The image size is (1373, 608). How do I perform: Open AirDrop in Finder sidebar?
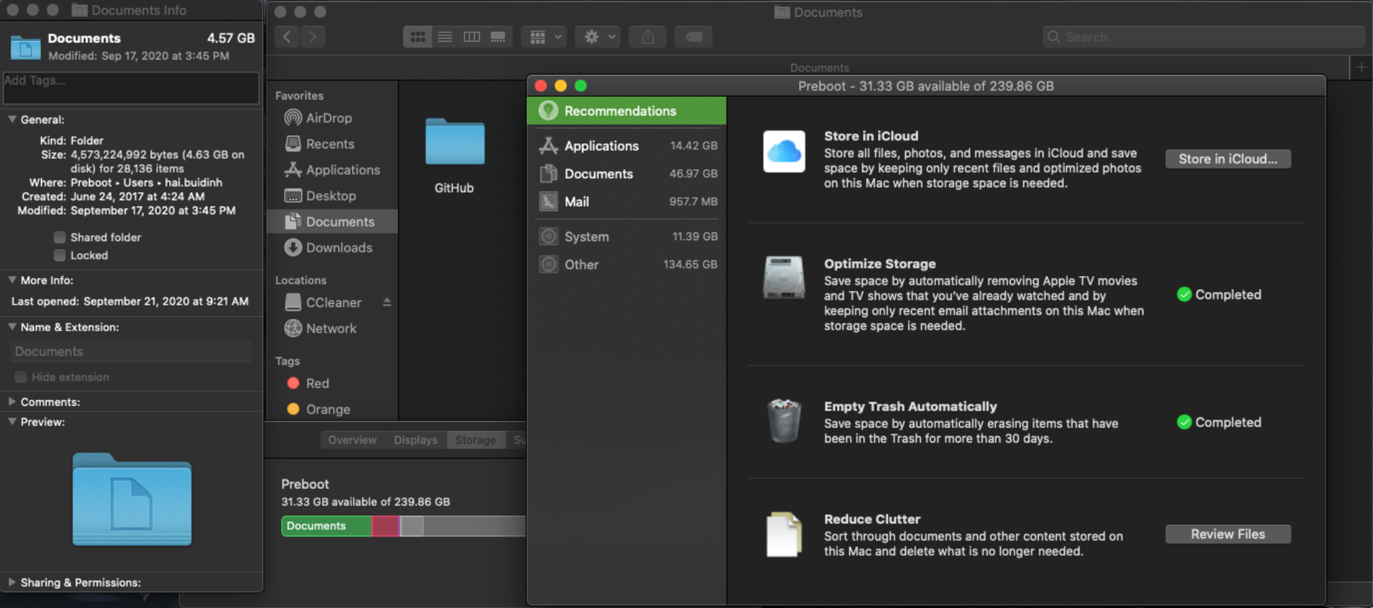coord(319,118)
